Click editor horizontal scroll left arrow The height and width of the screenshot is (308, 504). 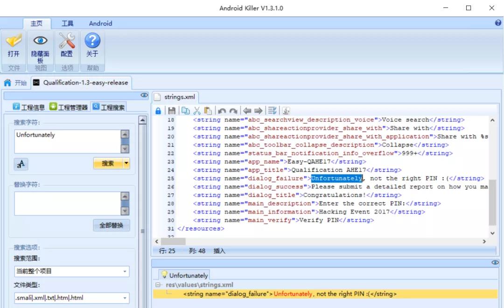click(x=156, y=241)
